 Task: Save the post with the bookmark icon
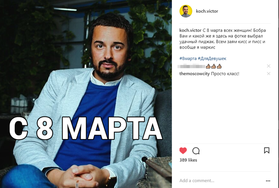[267, 150]
